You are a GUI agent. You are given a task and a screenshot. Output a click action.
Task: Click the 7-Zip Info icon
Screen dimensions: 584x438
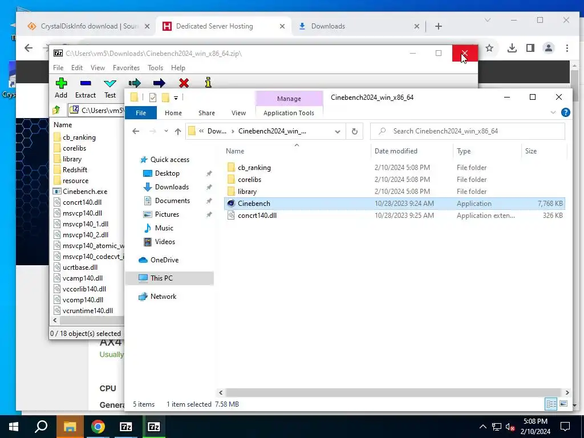point(208,82)
